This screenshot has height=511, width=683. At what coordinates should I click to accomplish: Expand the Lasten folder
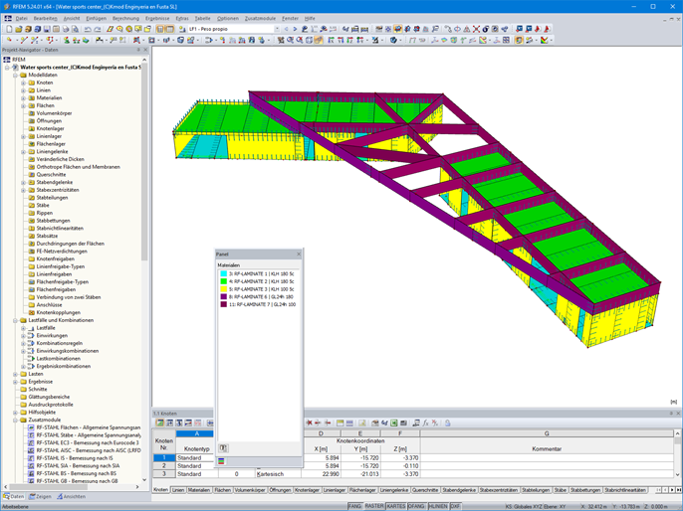pyautogui.click(x=15, y=374)
